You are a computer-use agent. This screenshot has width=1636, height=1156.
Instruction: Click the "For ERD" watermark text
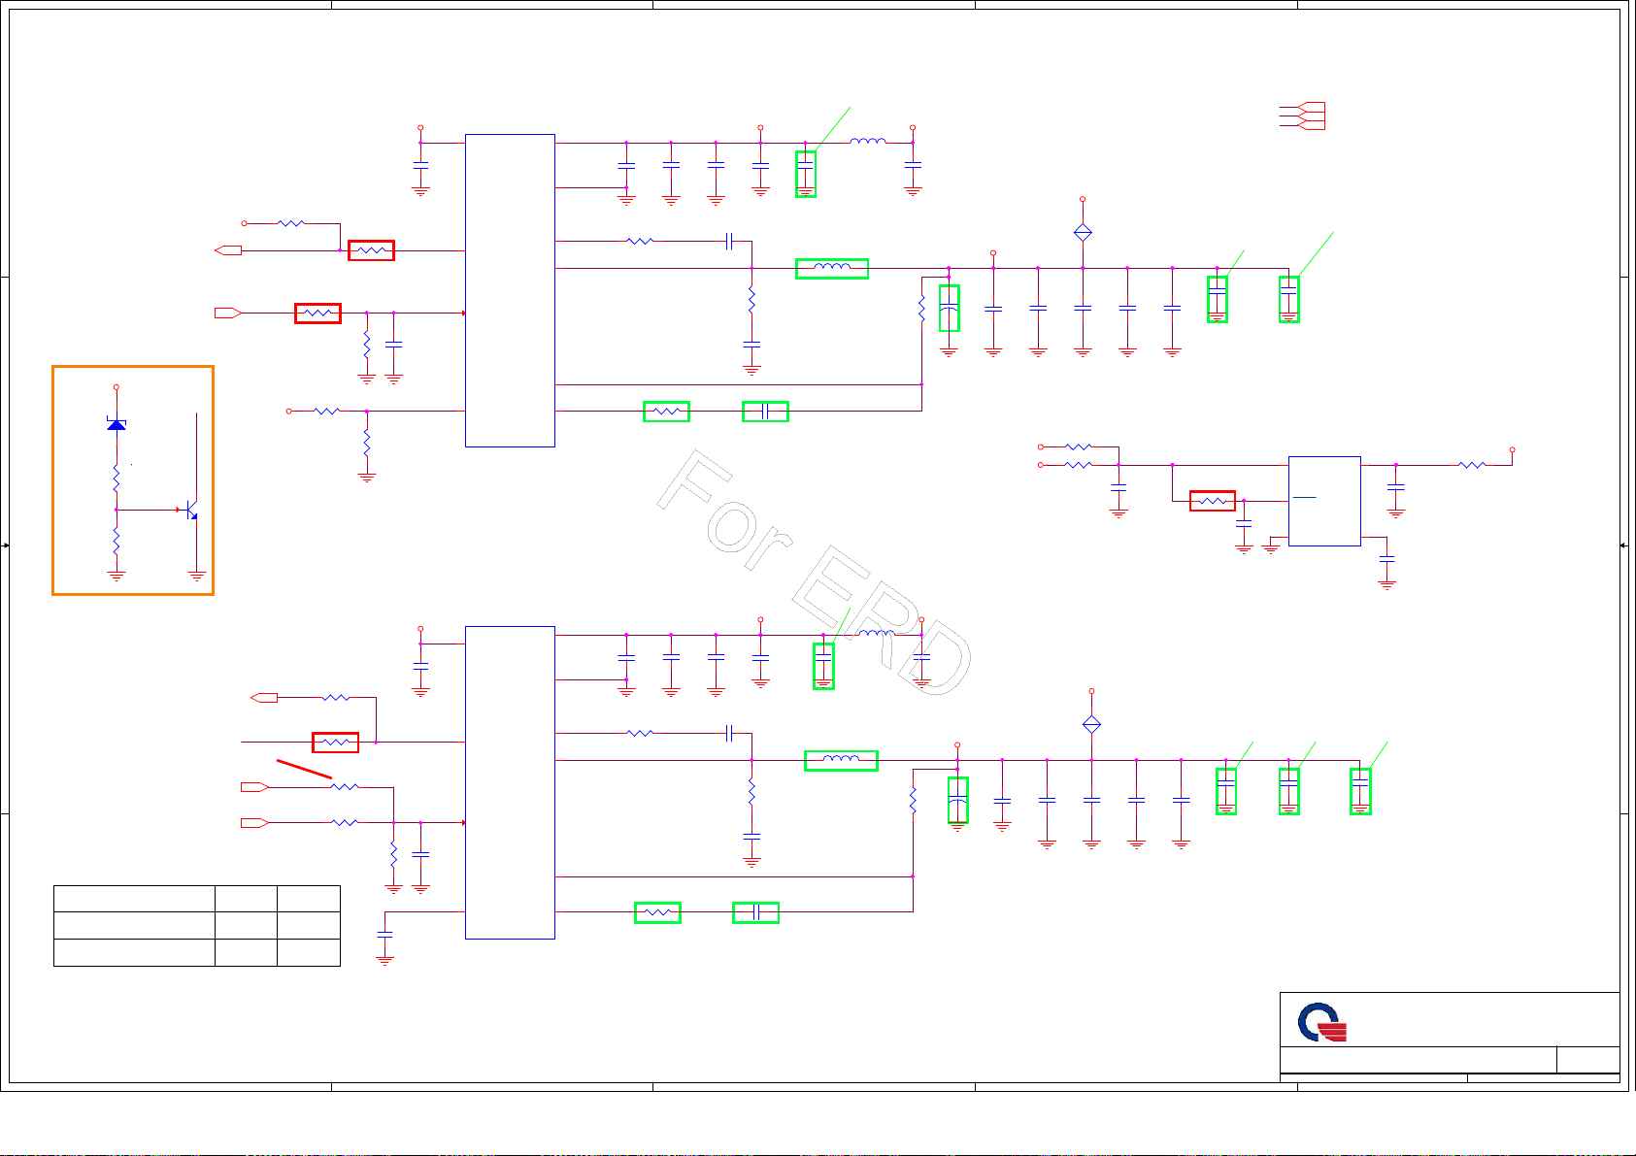[x=814, y=573]
